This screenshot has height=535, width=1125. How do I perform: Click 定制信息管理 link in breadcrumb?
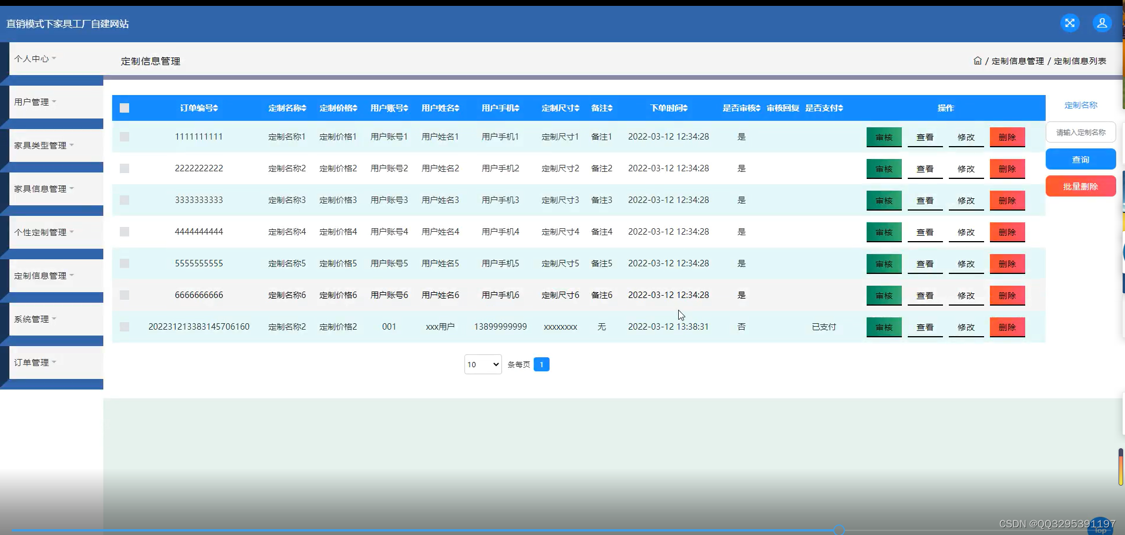pos(1018,61)
